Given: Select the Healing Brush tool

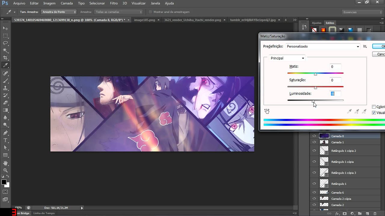Looking at the screenshot, I should [5, 73].
